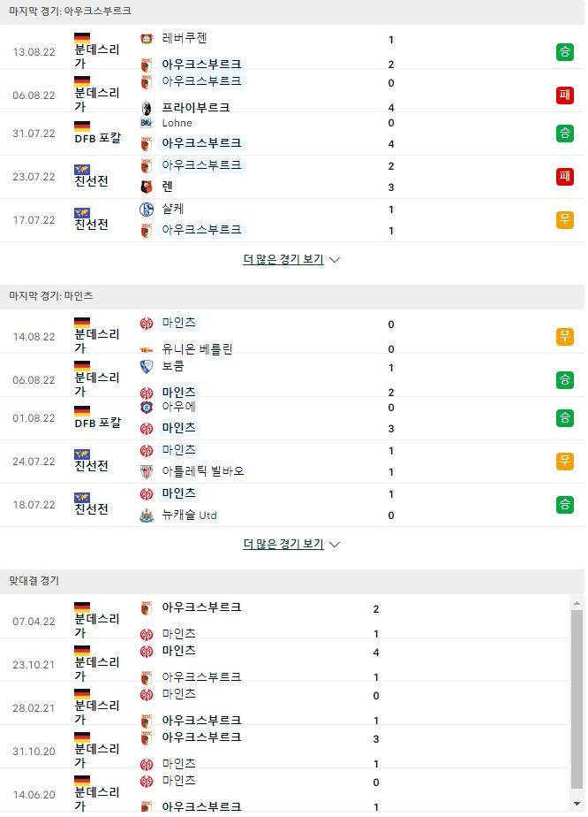Click the green 승 badge for 13.08.22
The image size is (588, 817).
click(x=564, y=51)
